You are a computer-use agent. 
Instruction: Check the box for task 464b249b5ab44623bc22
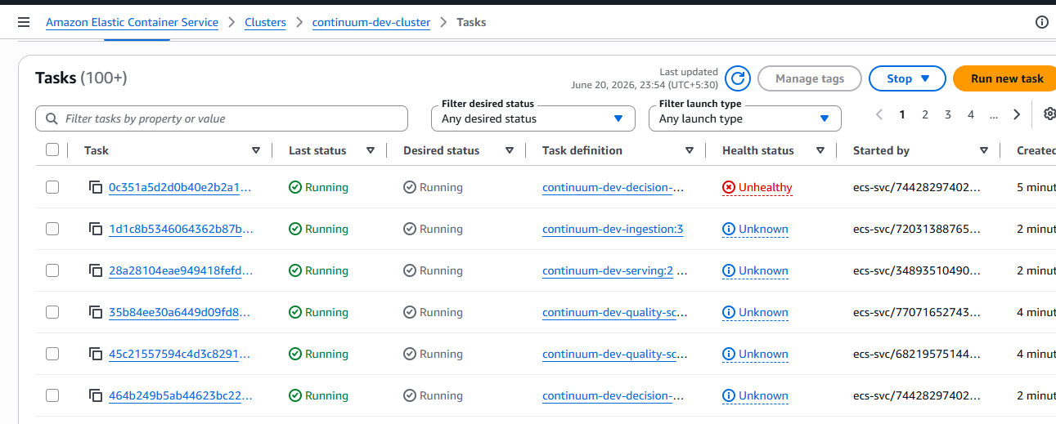pos(52,395)
